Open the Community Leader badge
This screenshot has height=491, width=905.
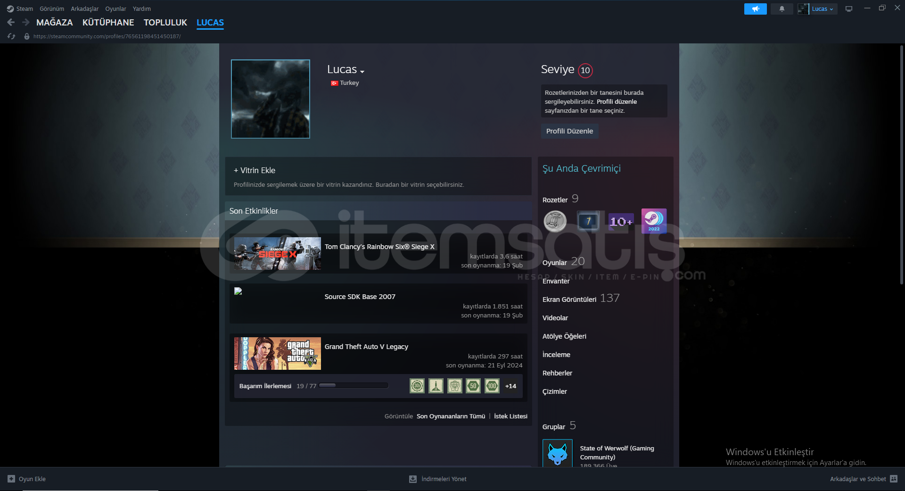tap(555, 221)
